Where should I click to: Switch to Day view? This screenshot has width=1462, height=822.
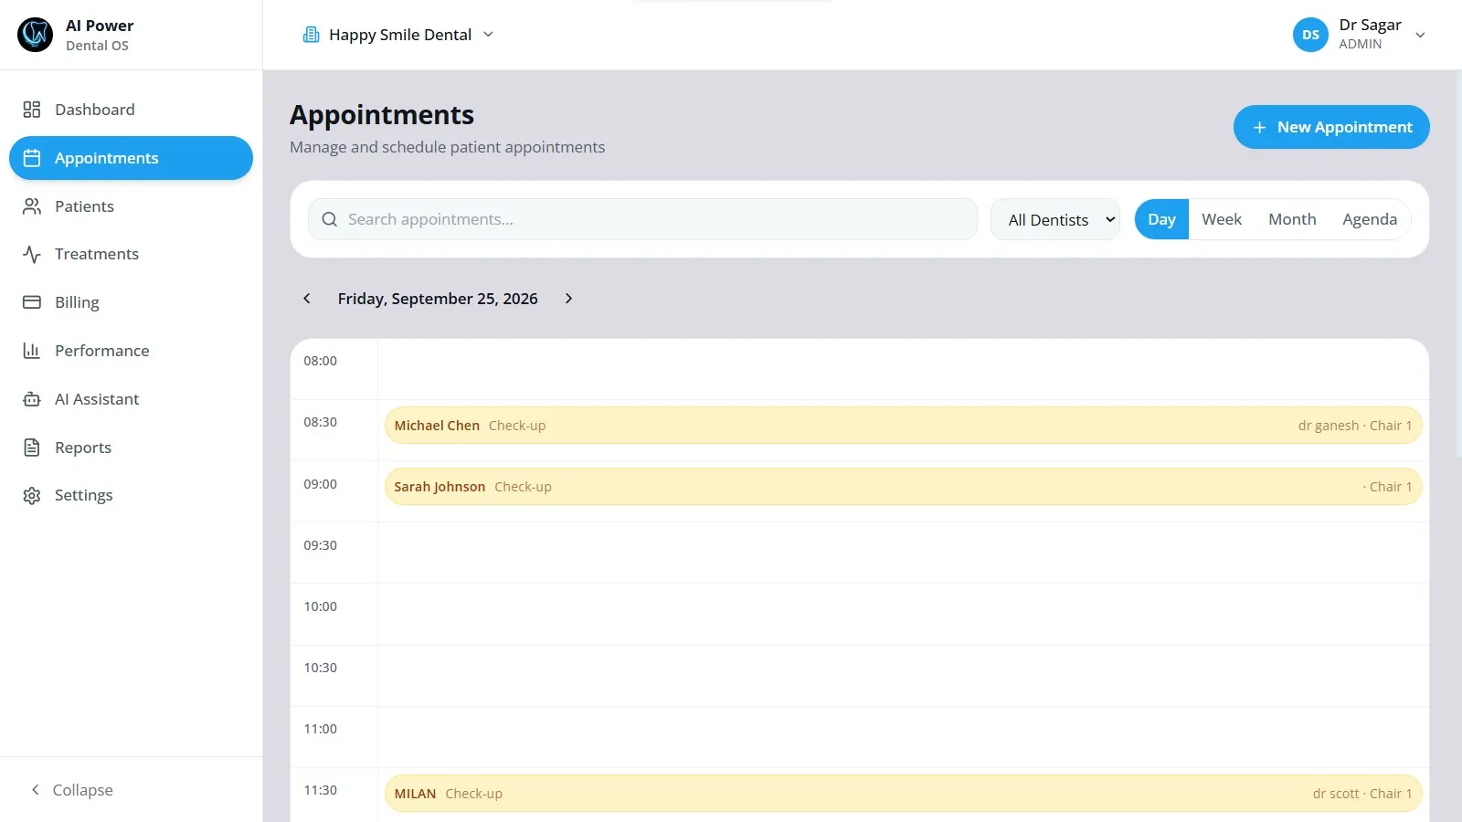click(x=1161, y=219)
